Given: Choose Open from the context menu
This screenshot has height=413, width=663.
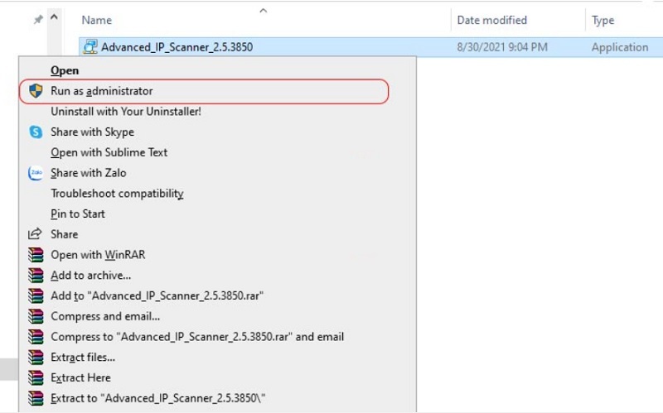Looking at the screenshot, I should pos(65,70).
